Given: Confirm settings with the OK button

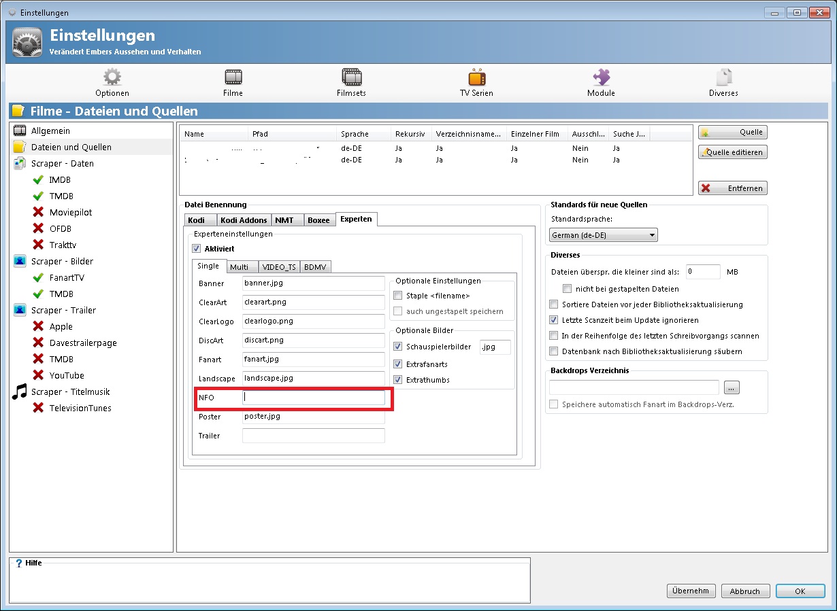Looking at the screenshot, I should (800, 591).
